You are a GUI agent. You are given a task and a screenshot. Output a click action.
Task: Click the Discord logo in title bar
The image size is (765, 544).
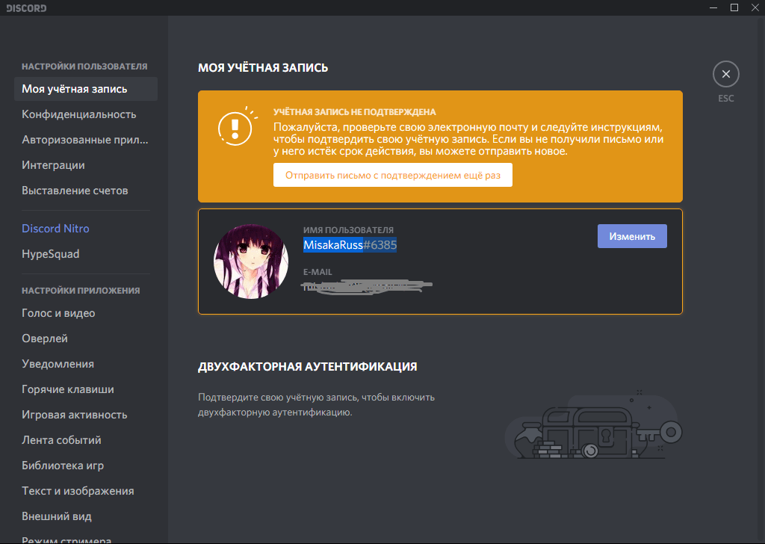pos(26,8)
